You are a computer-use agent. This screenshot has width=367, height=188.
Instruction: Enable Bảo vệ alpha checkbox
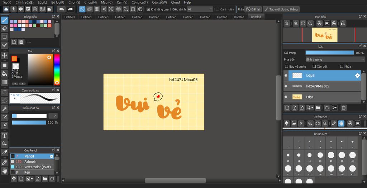tap(286, 66)
